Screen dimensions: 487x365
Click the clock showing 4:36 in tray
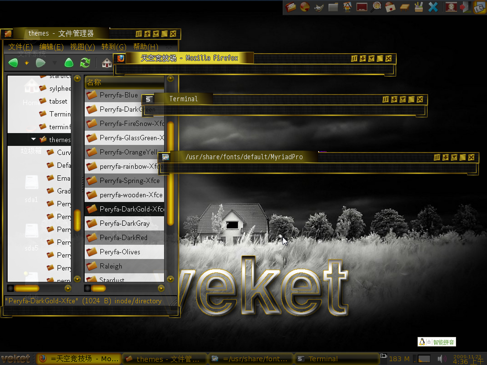468,359
